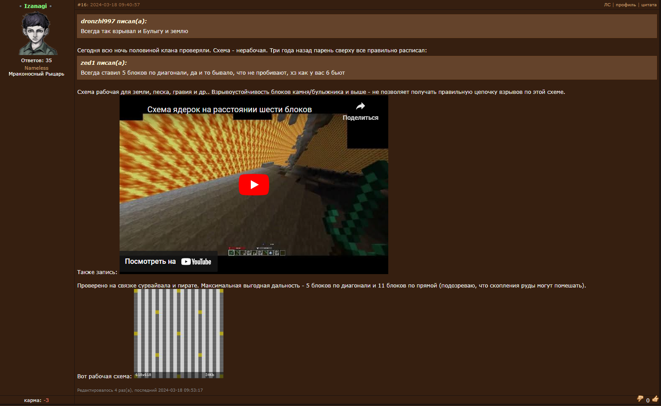Click the post timestamp 2024-03-18 09:40:57

point(115,5)
